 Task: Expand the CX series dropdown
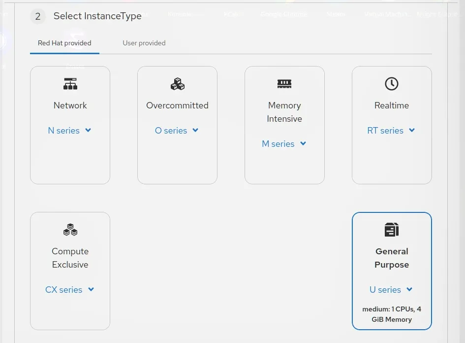[69, 290]
